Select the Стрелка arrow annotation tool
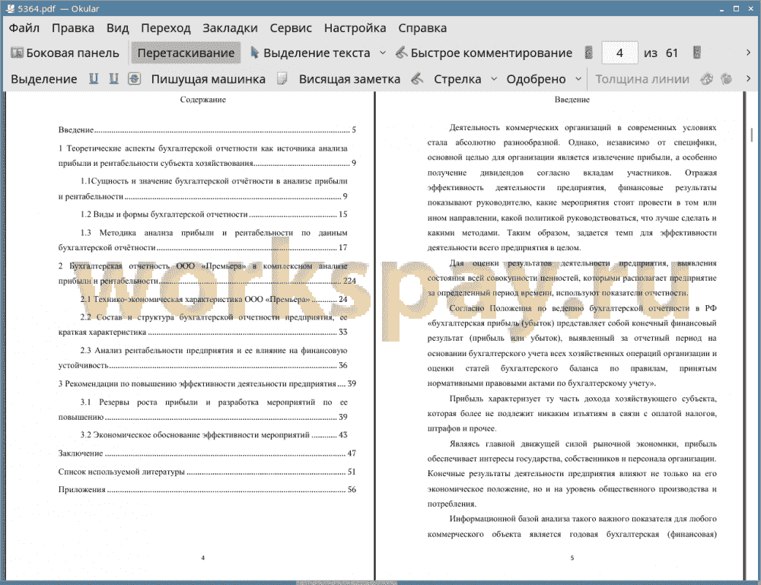761x585 pixels. tap(457, 79)
